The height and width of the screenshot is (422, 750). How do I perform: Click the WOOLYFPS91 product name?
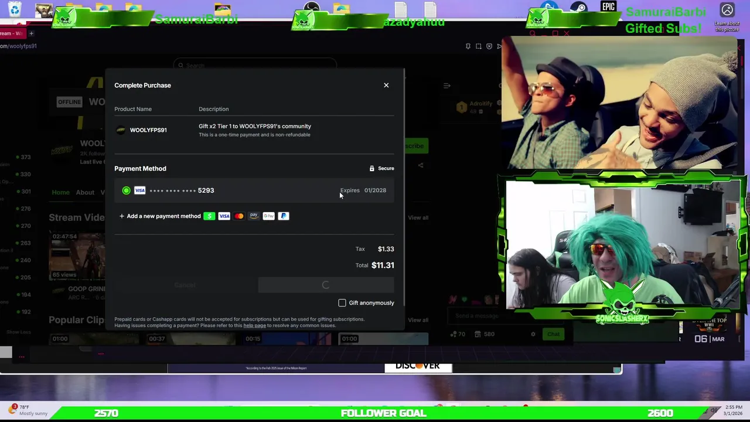click(x=148, y=130)
